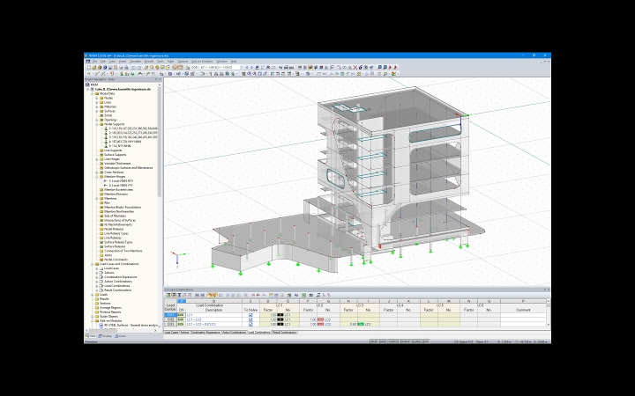This screenshot has height=396, width=635.
Task: Switch to the Result Combinations table tab
Action: 284,332
